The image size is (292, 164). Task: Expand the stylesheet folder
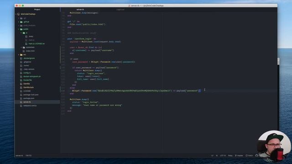point(21,47)
